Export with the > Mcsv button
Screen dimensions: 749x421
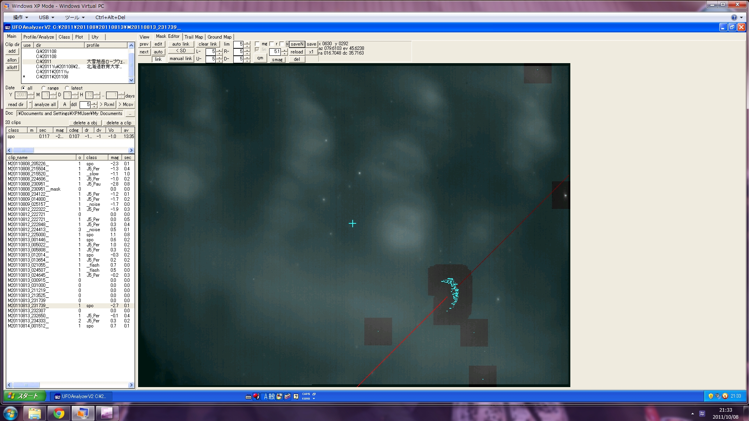point(126,104)
